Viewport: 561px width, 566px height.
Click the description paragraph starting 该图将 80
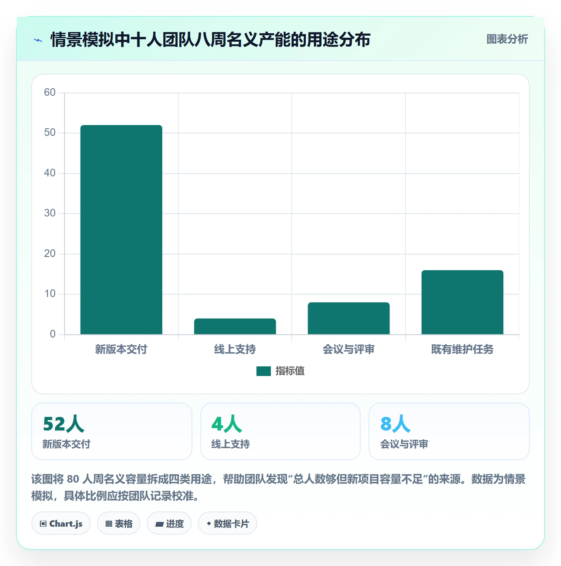click(278, 487)
